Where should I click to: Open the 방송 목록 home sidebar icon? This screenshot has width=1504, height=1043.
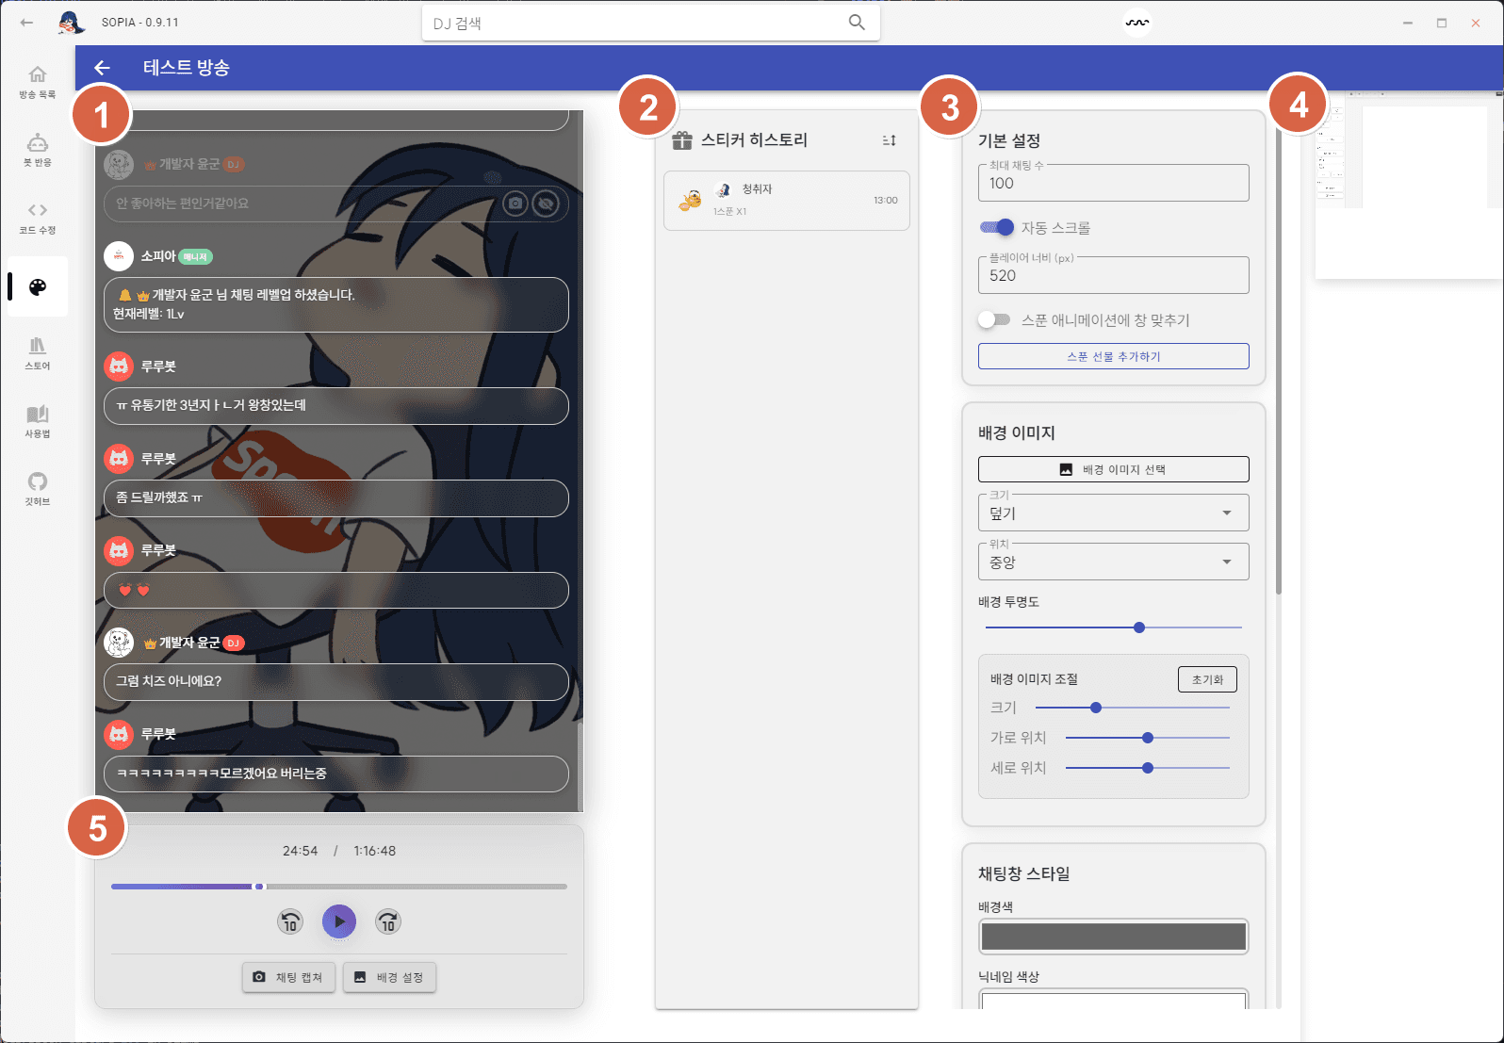[x=38, y=81]
